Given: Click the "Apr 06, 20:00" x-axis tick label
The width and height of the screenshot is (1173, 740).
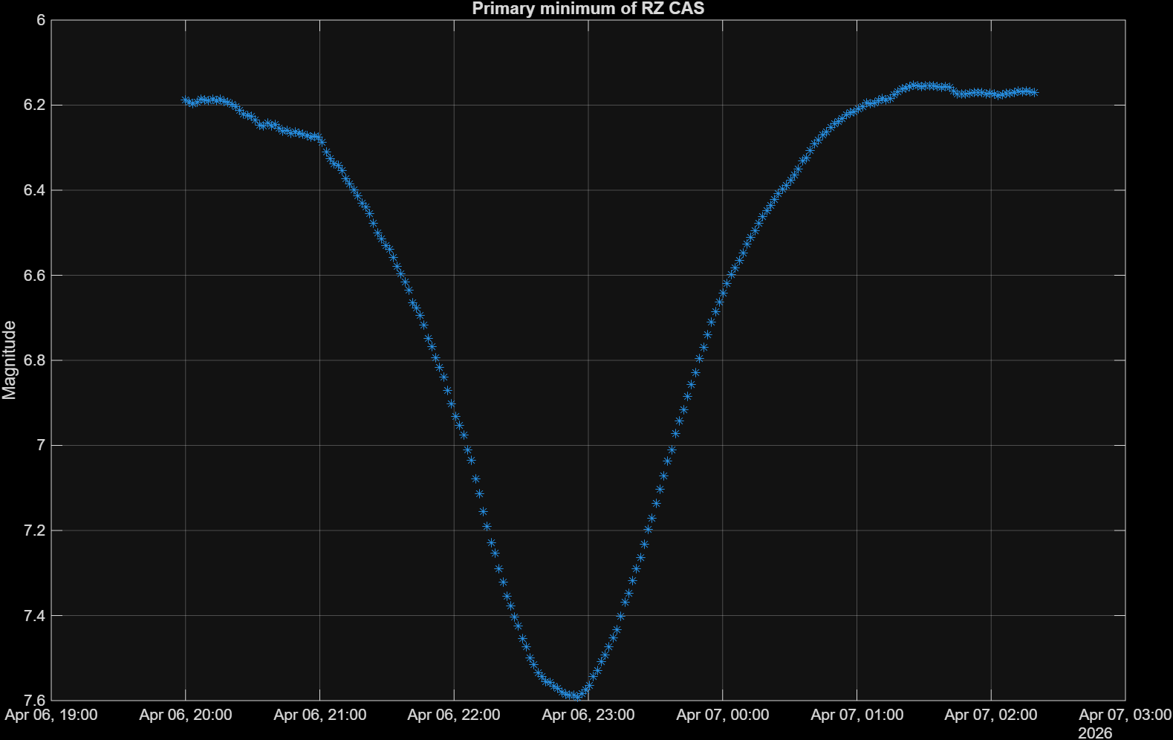Looking at the screenshot, I should coord(186,715).
